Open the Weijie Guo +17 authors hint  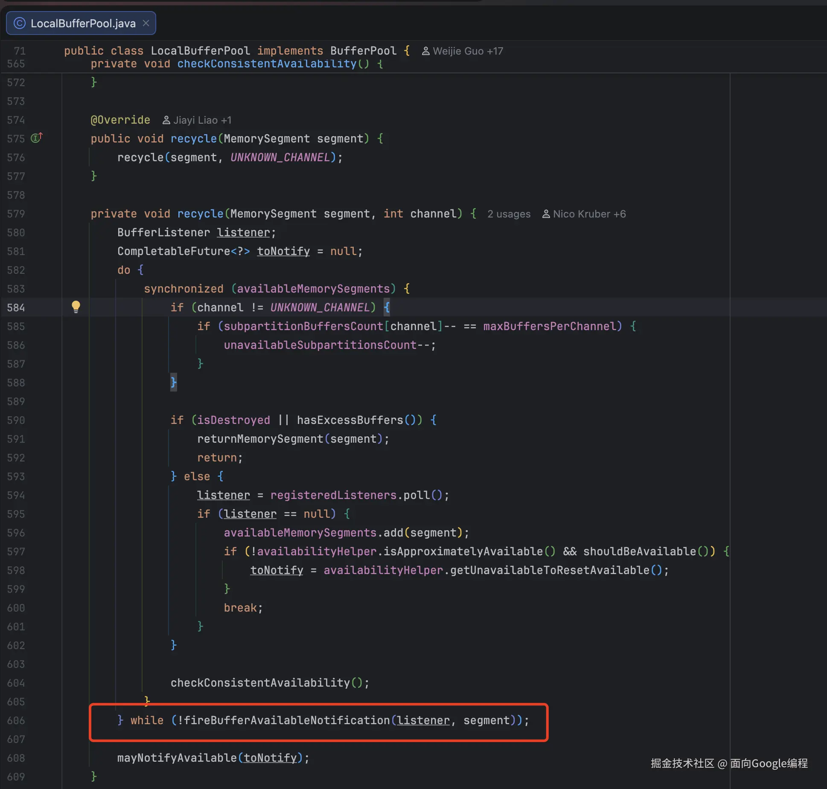(x=468, y=51)
